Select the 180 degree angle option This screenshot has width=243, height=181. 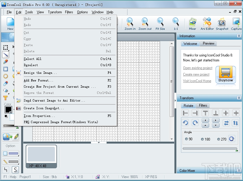tap(203, 139)
